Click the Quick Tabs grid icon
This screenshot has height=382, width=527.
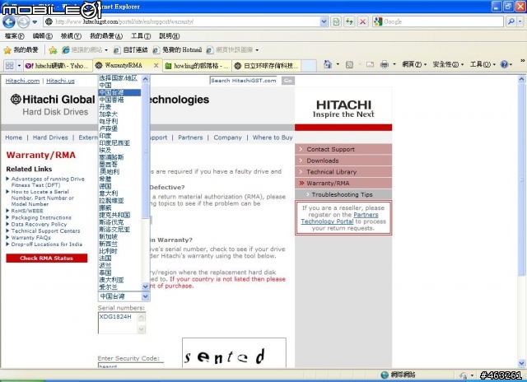9,65
